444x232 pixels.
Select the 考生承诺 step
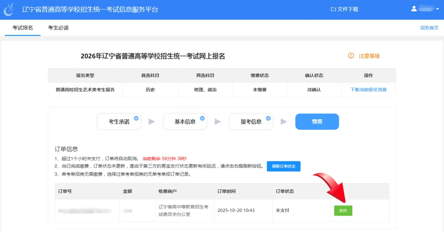tap(119, 122)
